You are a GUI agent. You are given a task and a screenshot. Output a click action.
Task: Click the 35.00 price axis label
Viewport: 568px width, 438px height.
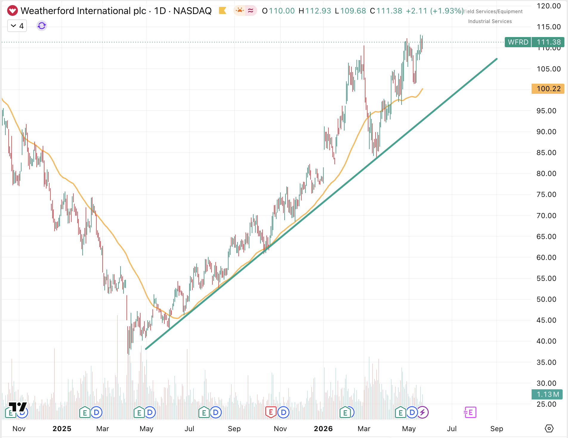(547, 362)
